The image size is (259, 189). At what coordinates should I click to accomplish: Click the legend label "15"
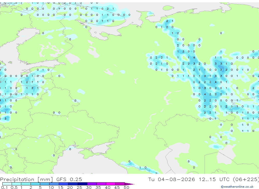click(x=61, y=187)
